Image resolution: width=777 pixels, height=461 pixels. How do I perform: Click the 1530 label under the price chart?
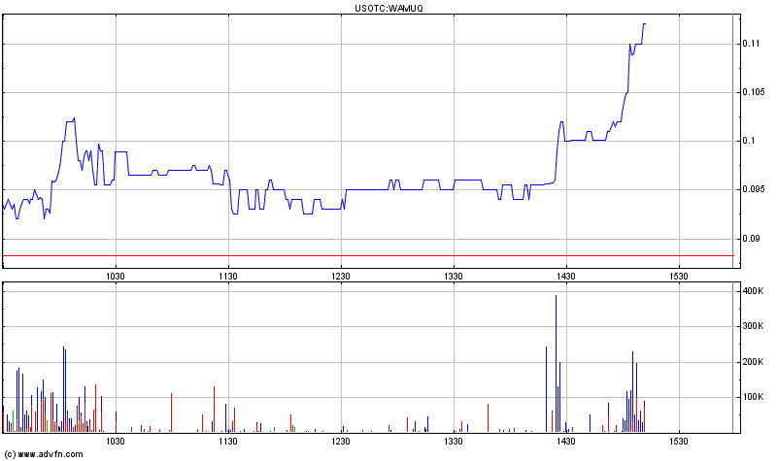point(678,277)
